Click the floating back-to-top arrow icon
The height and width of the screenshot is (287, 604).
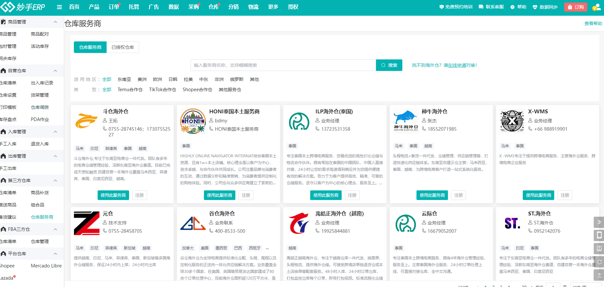coord(599,275)
